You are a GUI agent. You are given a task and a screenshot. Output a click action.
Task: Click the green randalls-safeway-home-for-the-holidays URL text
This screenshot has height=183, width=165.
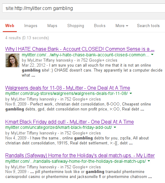click(x=76, y=161)
